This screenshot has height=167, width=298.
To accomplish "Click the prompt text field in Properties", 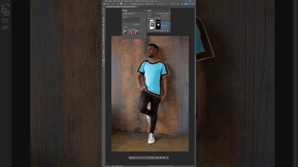I will click(131, 20).
